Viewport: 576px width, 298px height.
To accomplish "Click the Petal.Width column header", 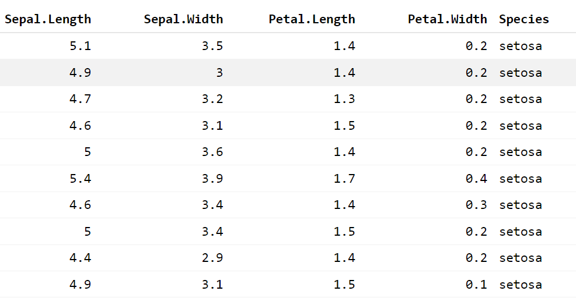I will tap(447, 19).
